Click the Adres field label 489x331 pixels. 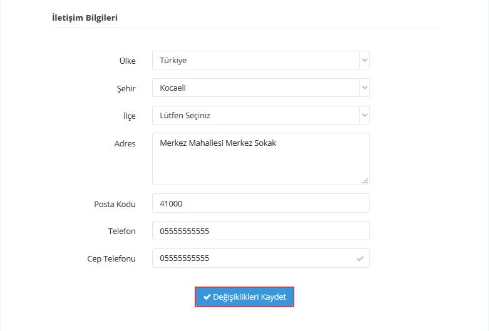[x=125, y=143]
